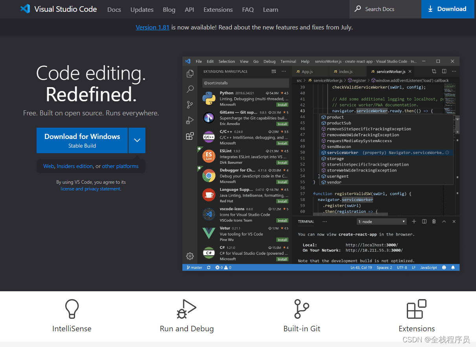This screenshot has width=476, height=347.
Task: Open the Updates nav item
Action: (142, 9)
